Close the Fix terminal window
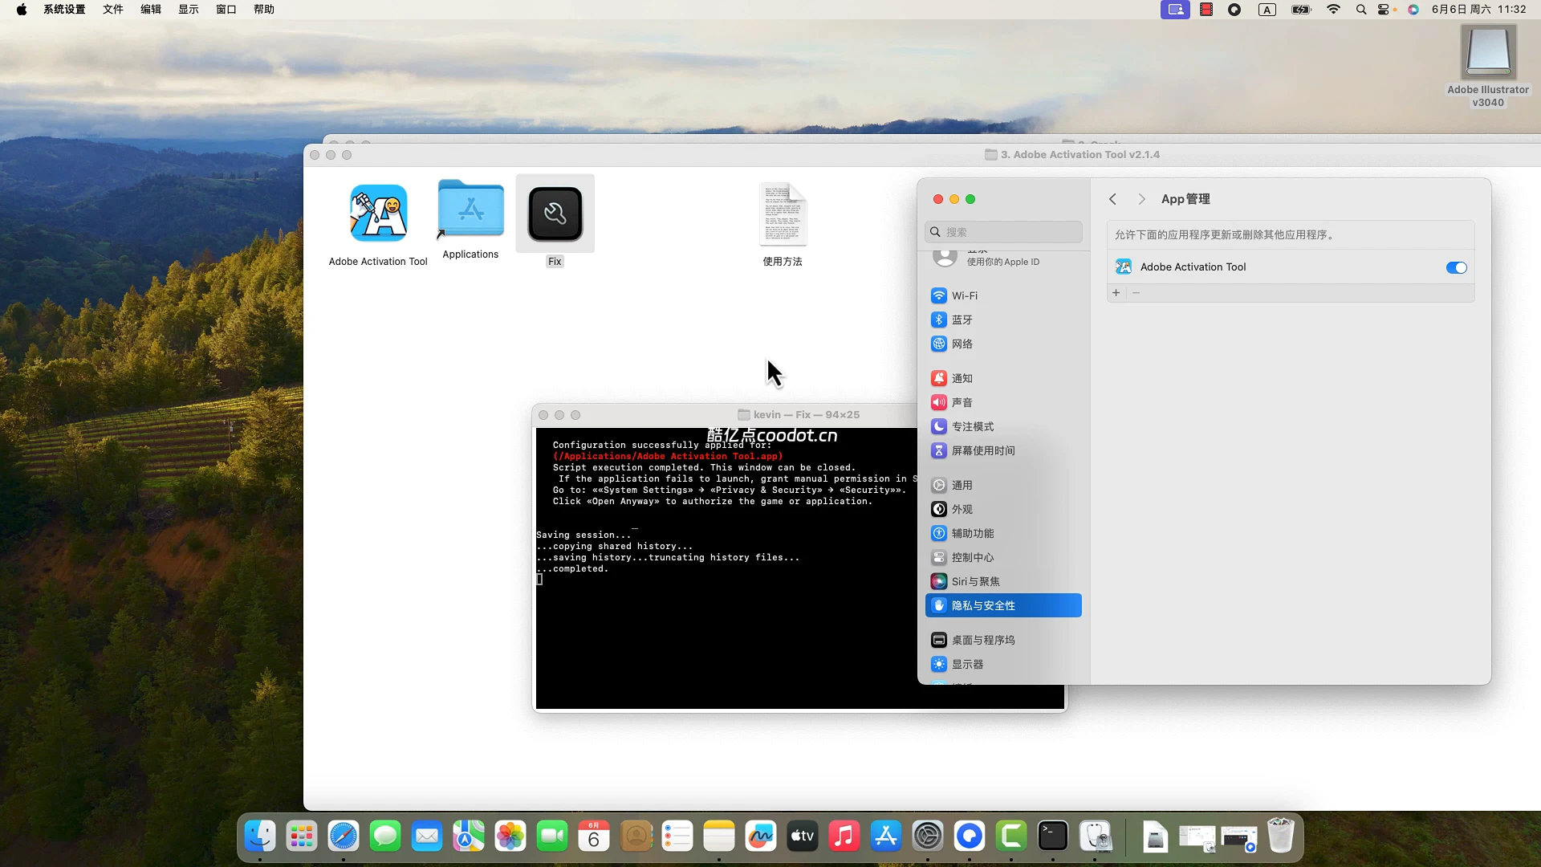 coord(543,415)
